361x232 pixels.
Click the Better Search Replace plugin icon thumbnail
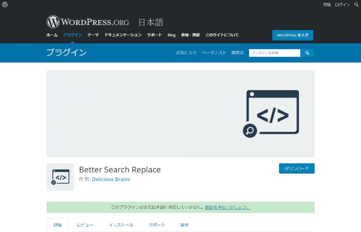point(60,177)
